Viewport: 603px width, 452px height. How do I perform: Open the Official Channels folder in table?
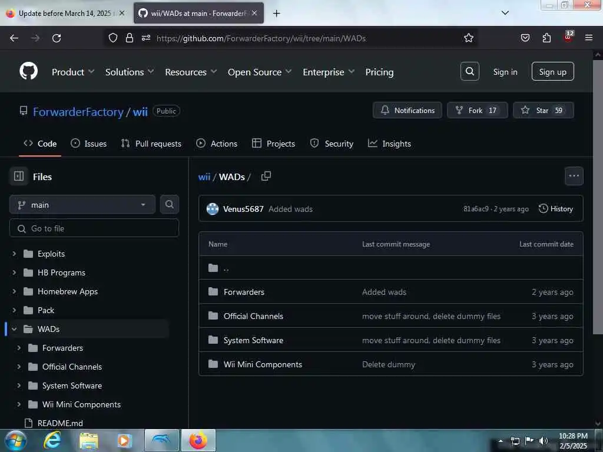(253, 316)
